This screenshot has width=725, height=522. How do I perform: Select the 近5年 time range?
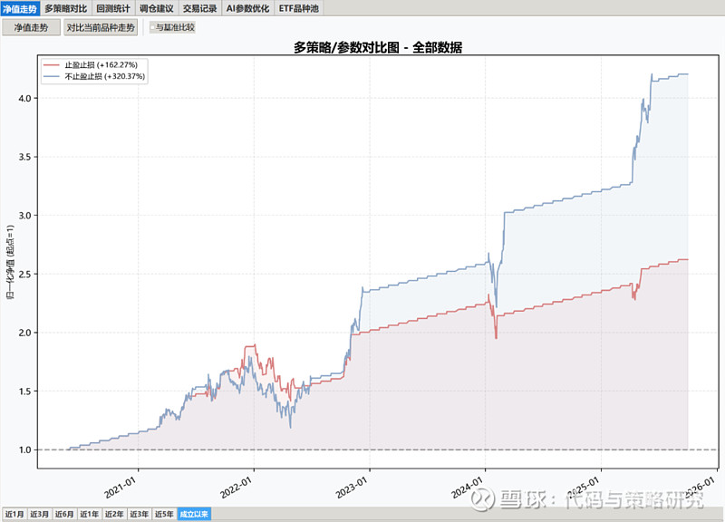pyautogui.click(x=164, y=514)
